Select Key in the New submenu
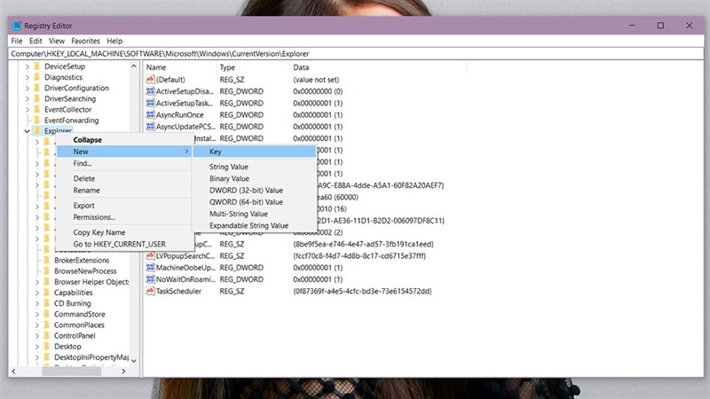The width and height of the screenshot is (710, 399). 255,152
